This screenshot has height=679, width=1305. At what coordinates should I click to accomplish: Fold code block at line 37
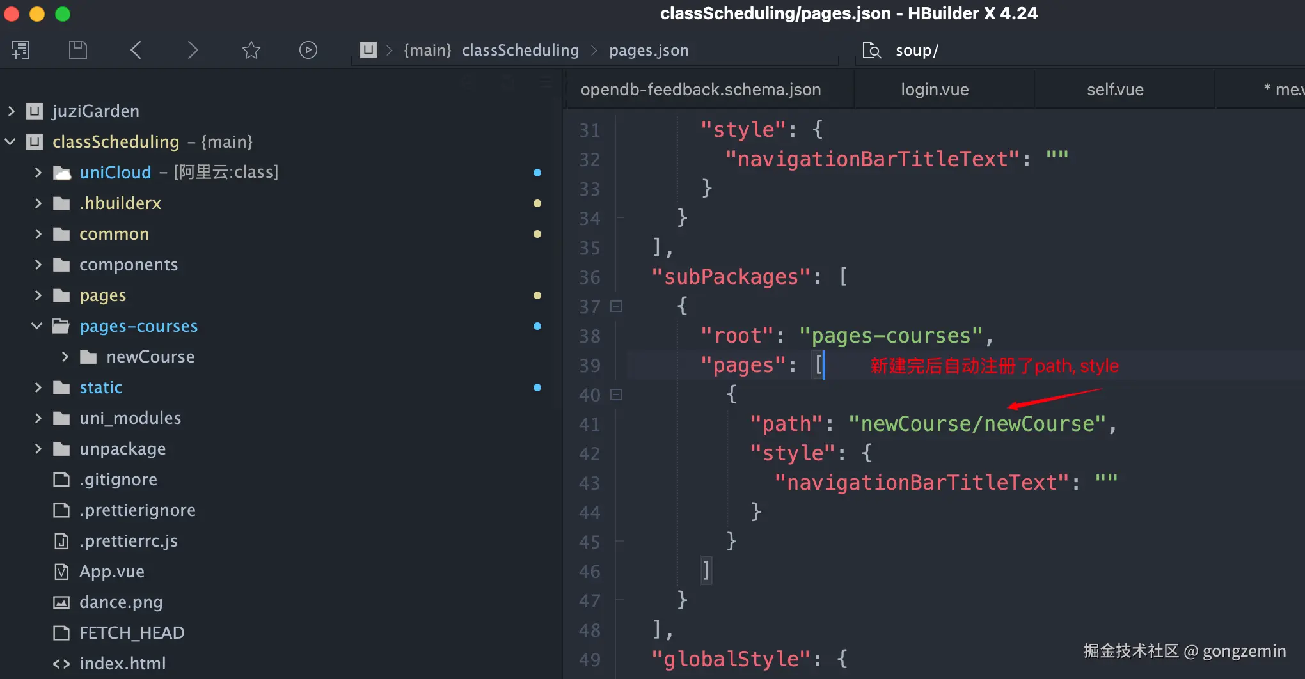tap(616, 306)
